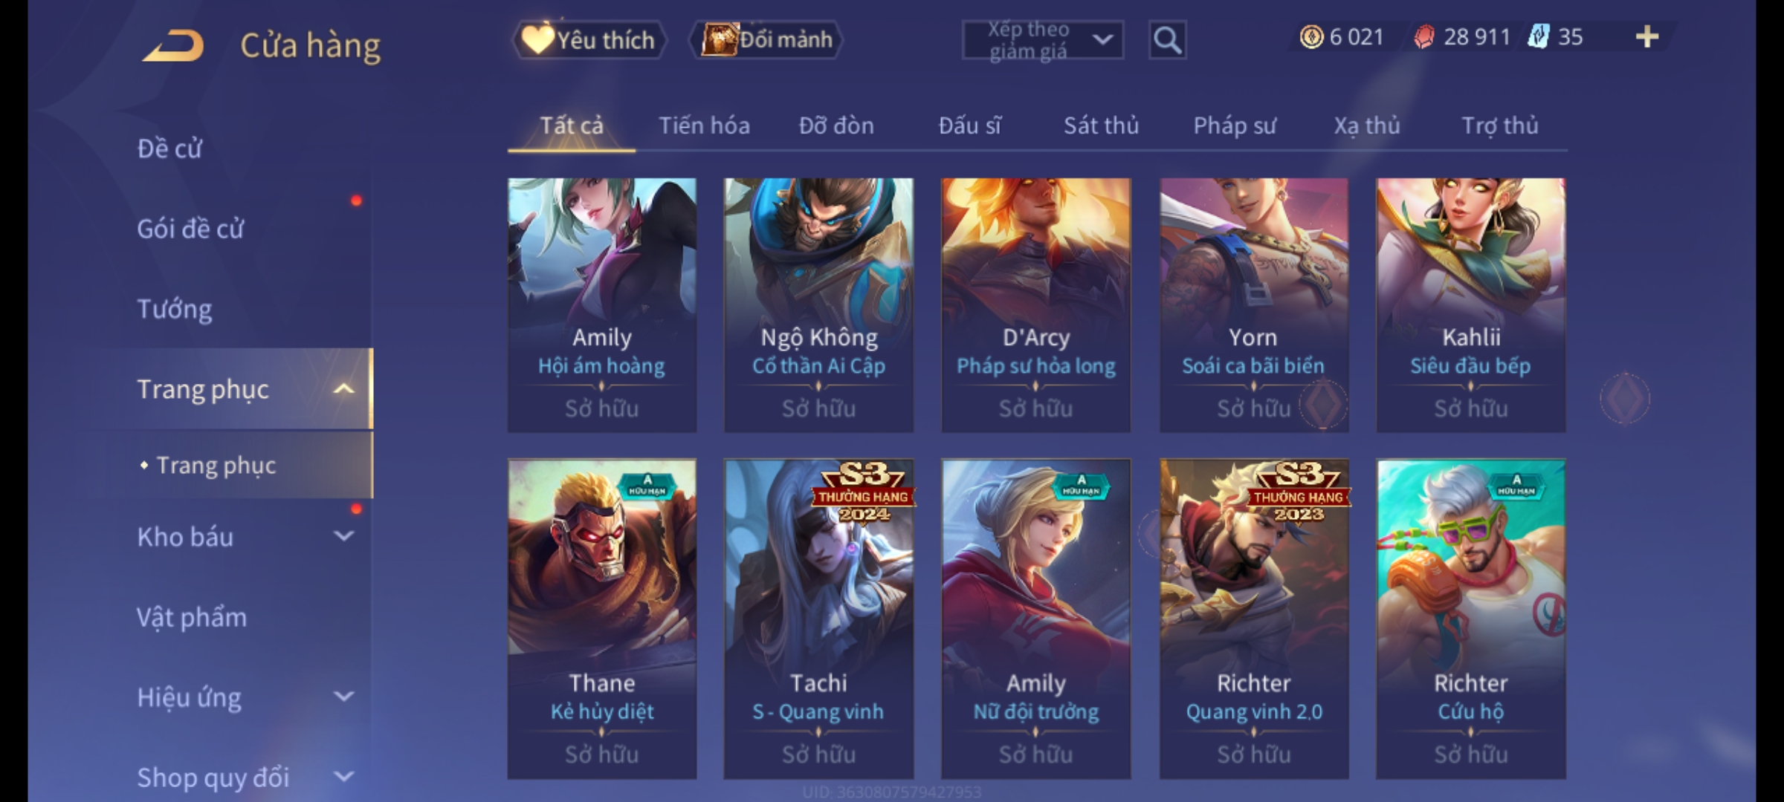Select Ngộ Không Cổ thần Ai Cập skin
The width and height of the screenshot is (1784, 802).
click(818, 304)
